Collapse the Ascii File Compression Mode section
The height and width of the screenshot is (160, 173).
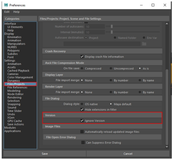point(102,63)
